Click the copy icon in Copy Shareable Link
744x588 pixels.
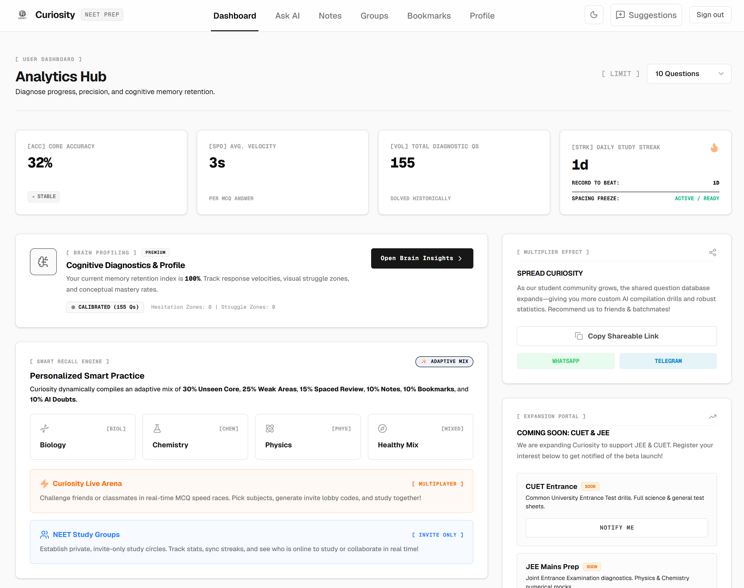click(579, 336)
